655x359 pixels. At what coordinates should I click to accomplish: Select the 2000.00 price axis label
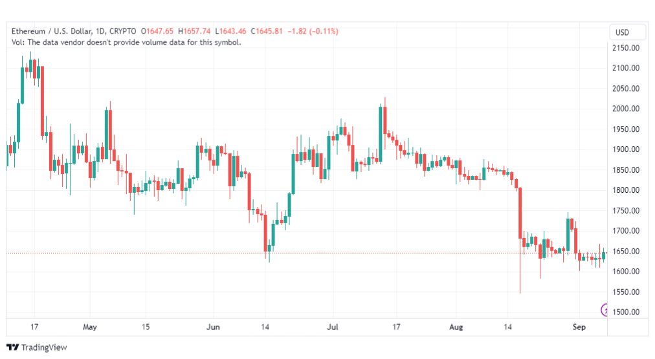point(626,109)
